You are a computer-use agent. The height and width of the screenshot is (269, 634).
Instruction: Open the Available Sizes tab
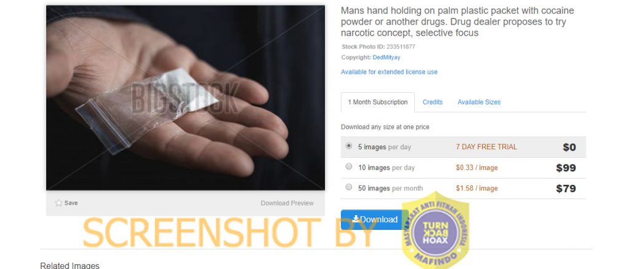tap(479, 103)
